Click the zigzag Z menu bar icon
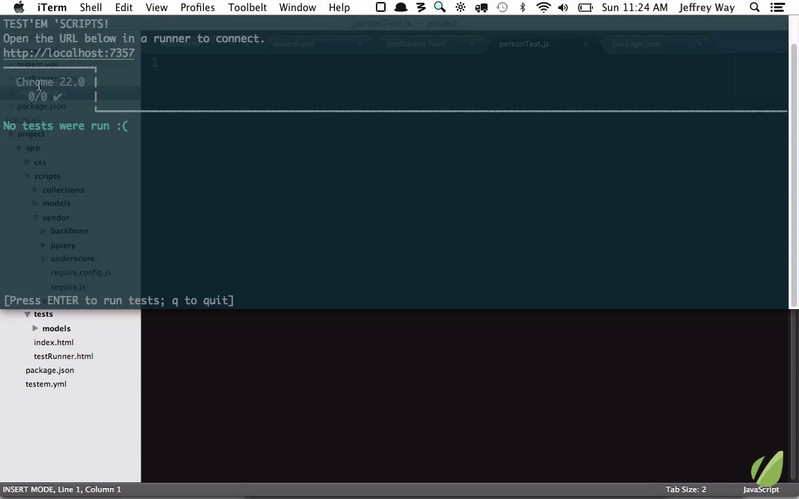This screenshot has width=799, height=499. (421, 7)
